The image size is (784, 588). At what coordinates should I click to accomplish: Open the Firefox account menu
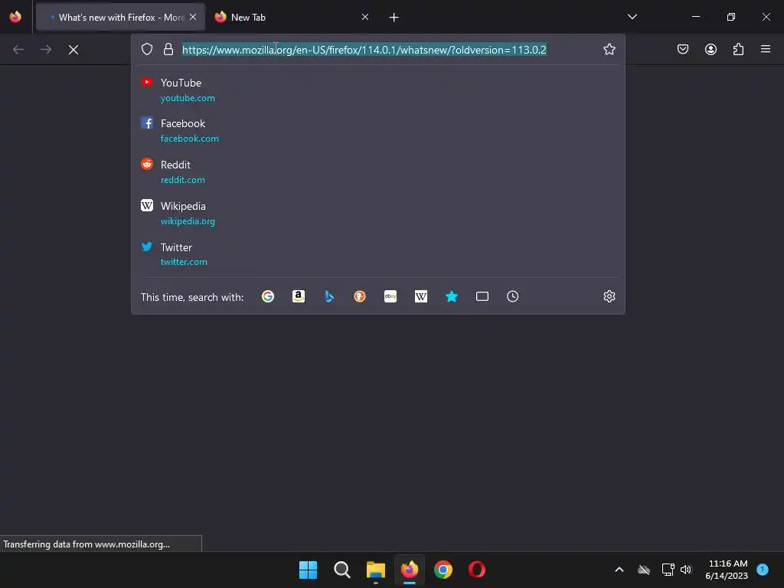pos(710,50)
